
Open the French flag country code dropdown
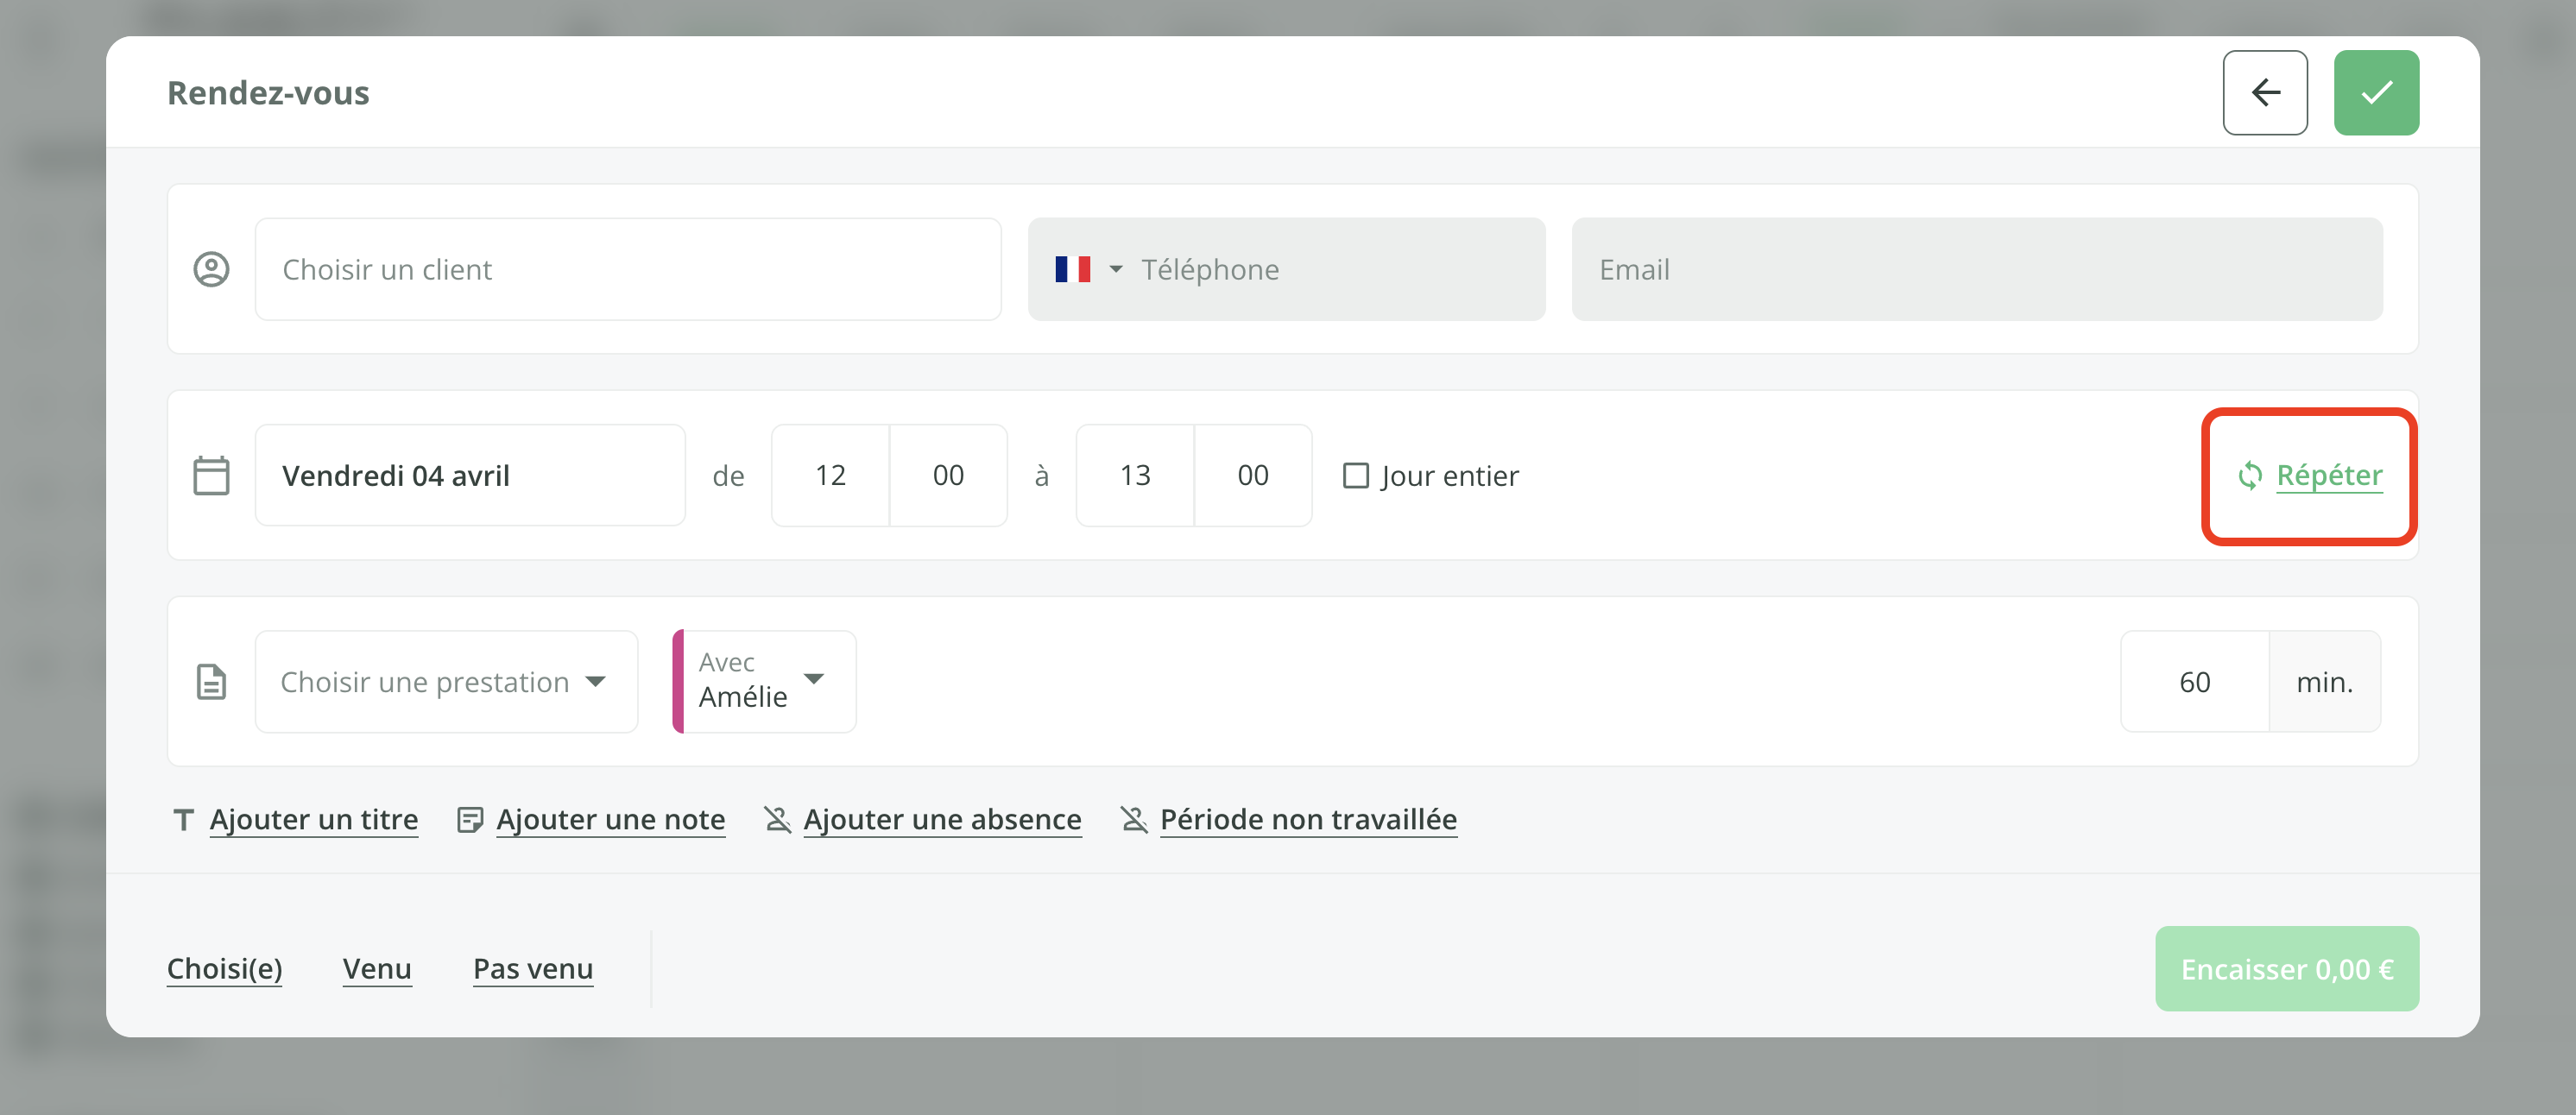(x=1088, y=270)
